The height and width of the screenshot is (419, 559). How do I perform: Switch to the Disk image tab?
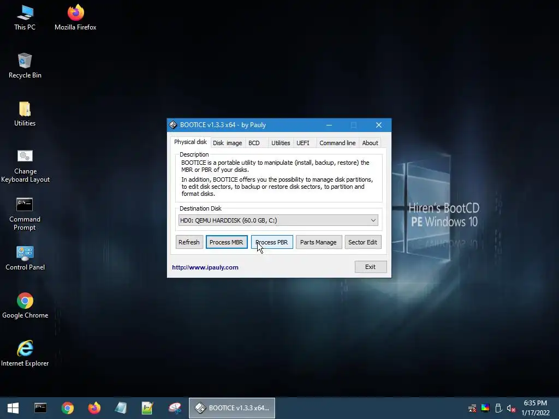tap(228, 143)
